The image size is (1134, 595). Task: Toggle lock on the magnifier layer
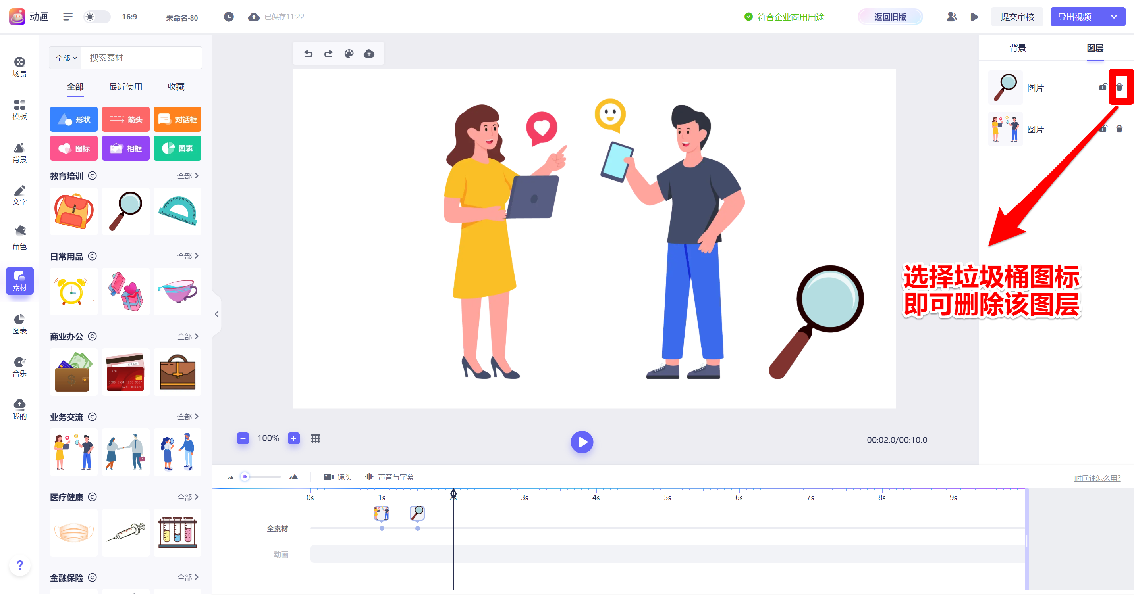pyautogui.click(x=1103, y=87)
